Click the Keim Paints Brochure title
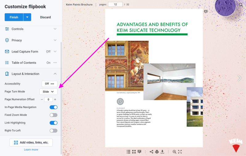 click(79, 5)
